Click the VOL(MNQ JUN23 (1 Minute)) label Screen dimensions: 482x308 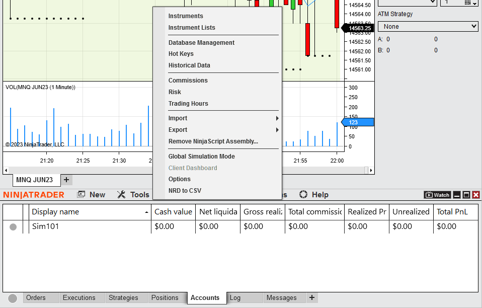point(40,87)
